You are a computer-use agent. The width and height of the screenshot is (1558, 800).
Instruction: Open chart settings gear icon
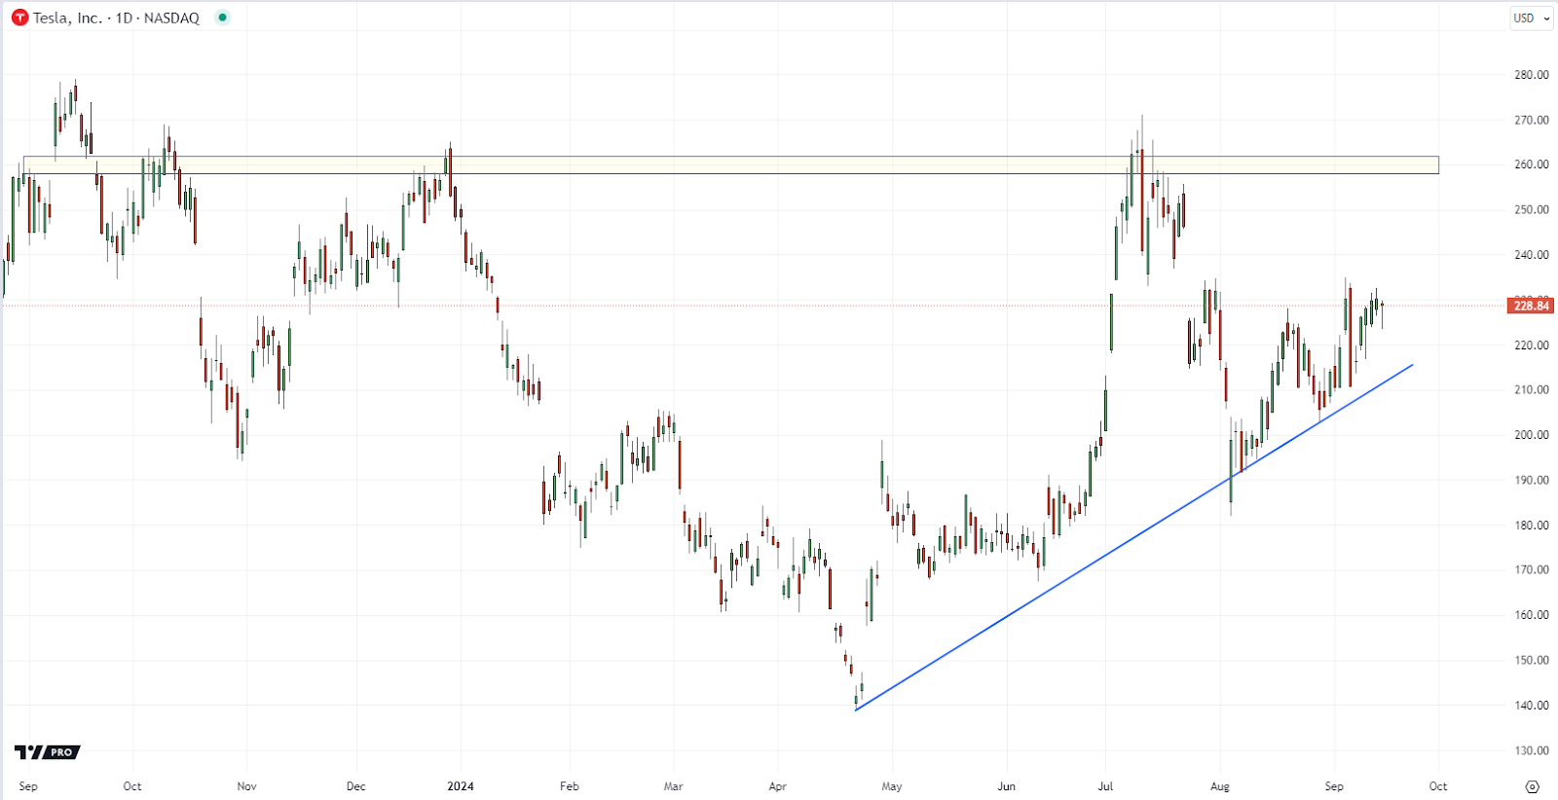click(1532, 786)
